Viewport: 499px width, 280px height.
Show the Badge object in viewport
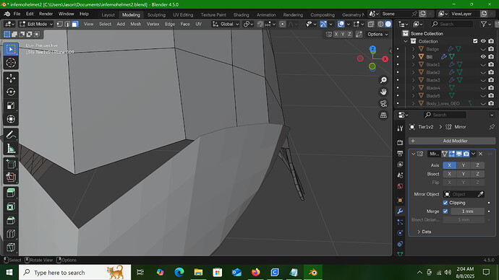[x=483, y=49]
